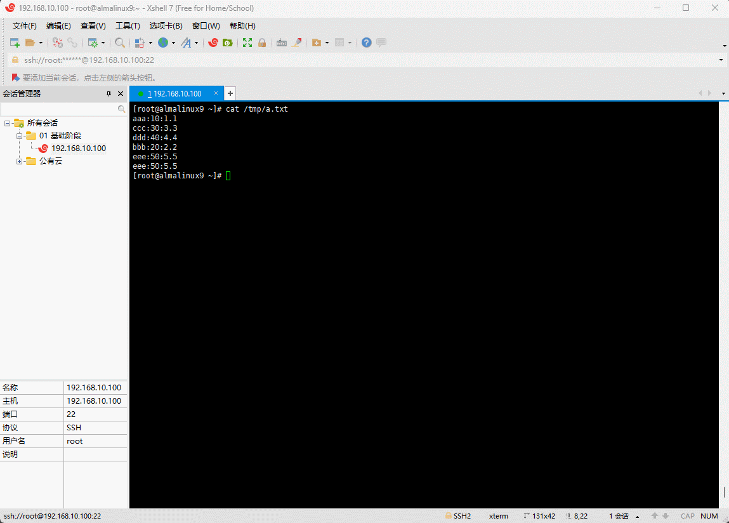729x523 pixels.
Task: Expand the 公有云 folder node
Action: coord(19,161)
